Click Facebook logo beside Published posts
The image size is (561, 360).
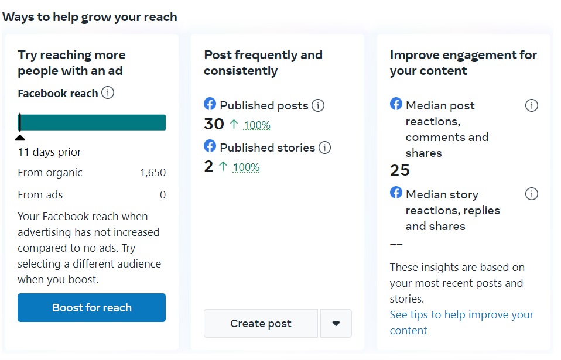[x=210, y=104]
